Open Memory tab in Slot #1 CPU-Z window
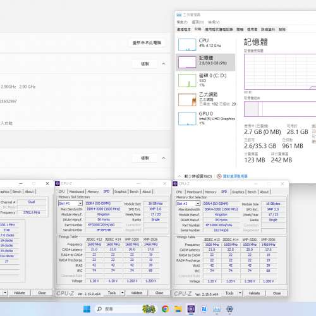Image resolution: width=316 pixels, height=316 pixels. coord(93,191)
